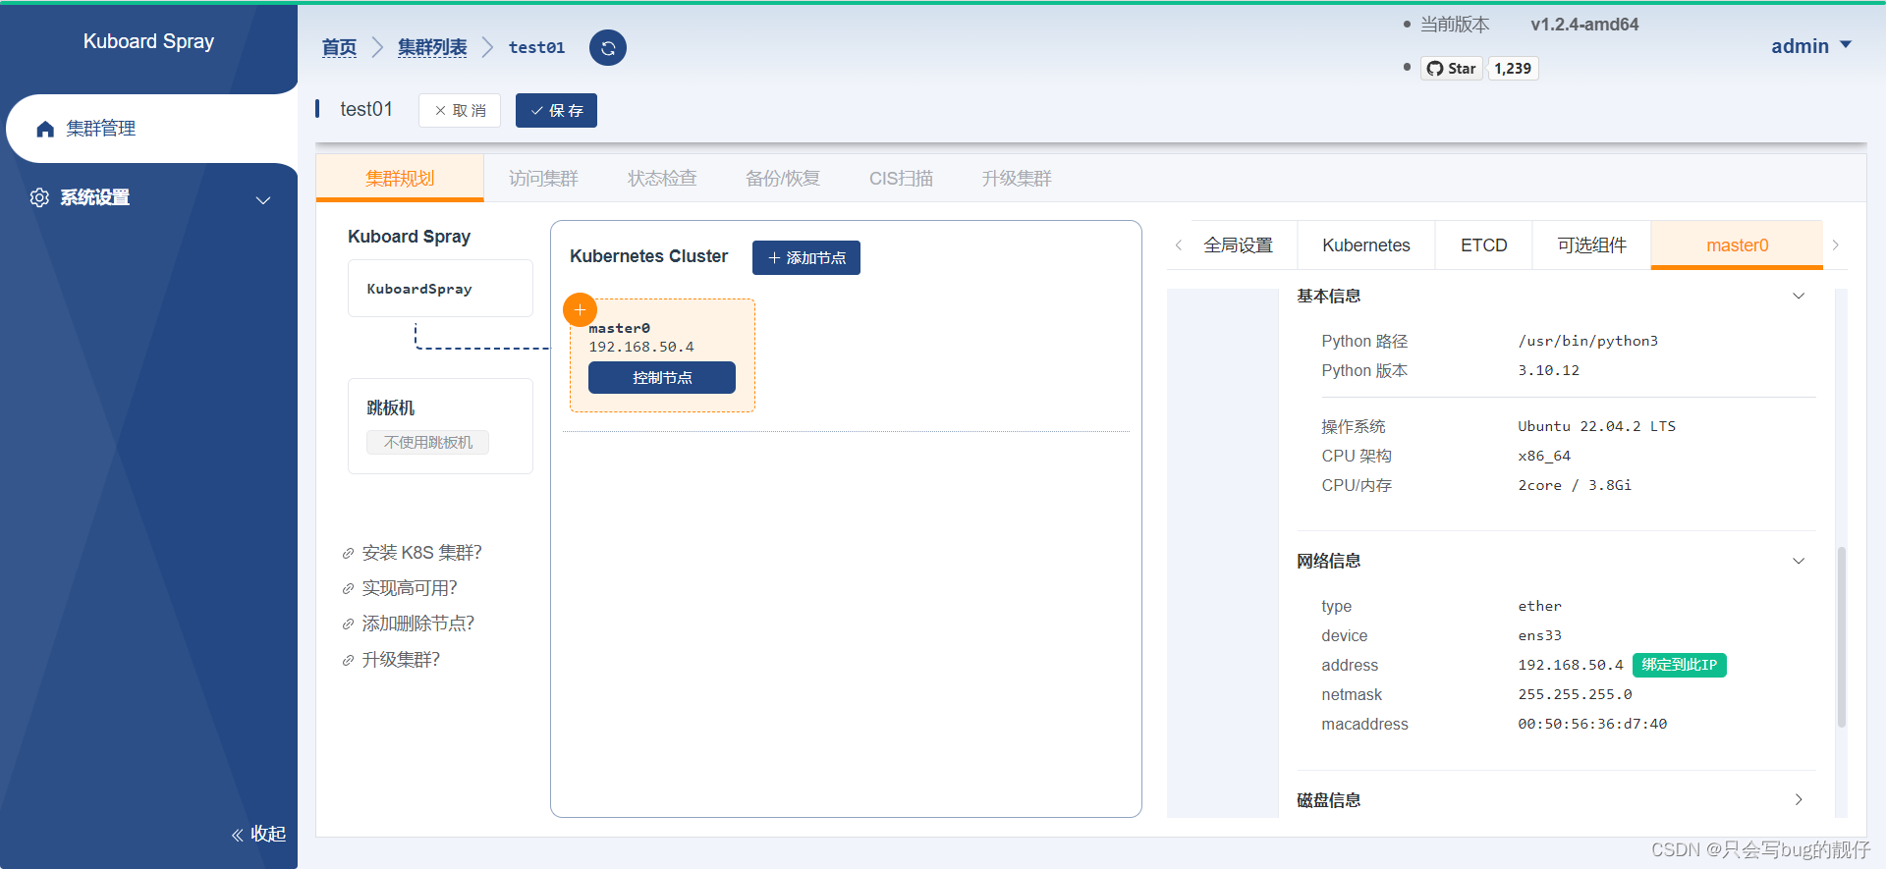1886x869 pixels.
Task: Click the v1.2.4-amd64 version text
Action: pos(1584,25)
